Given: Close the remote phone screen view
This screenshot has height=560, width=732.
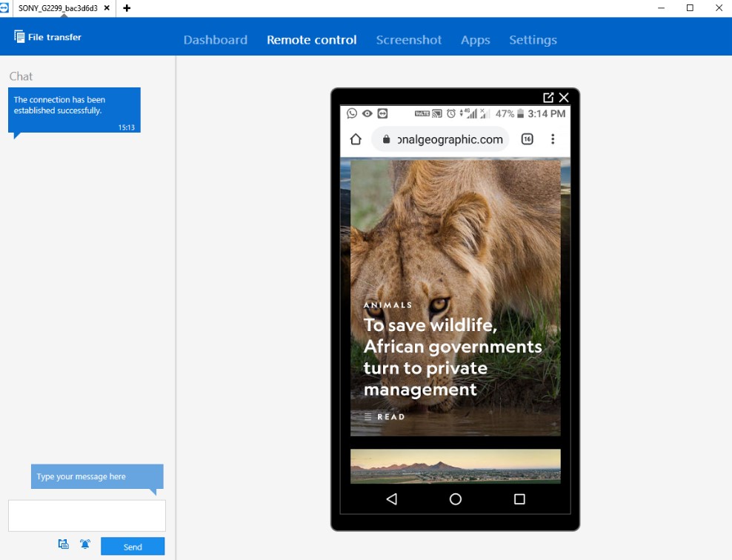Looking at the screenshot, I should (564, 97).
